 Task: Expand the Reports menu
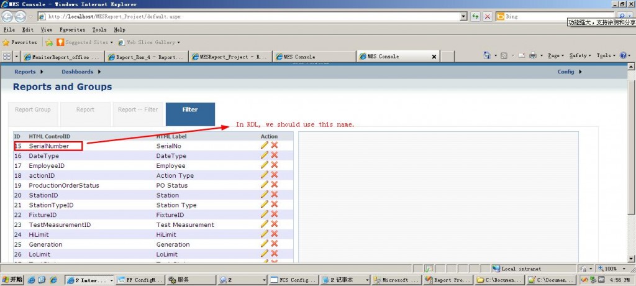coord(29,72)
